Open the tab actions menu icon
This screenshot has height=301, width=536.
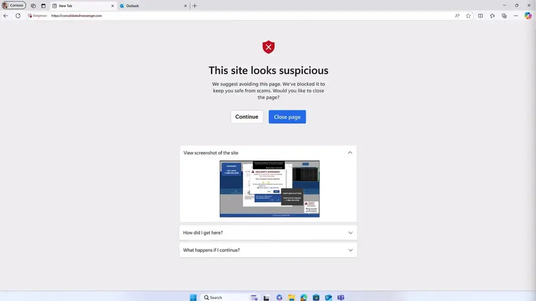pyautogui.click(x=43, y=6)
